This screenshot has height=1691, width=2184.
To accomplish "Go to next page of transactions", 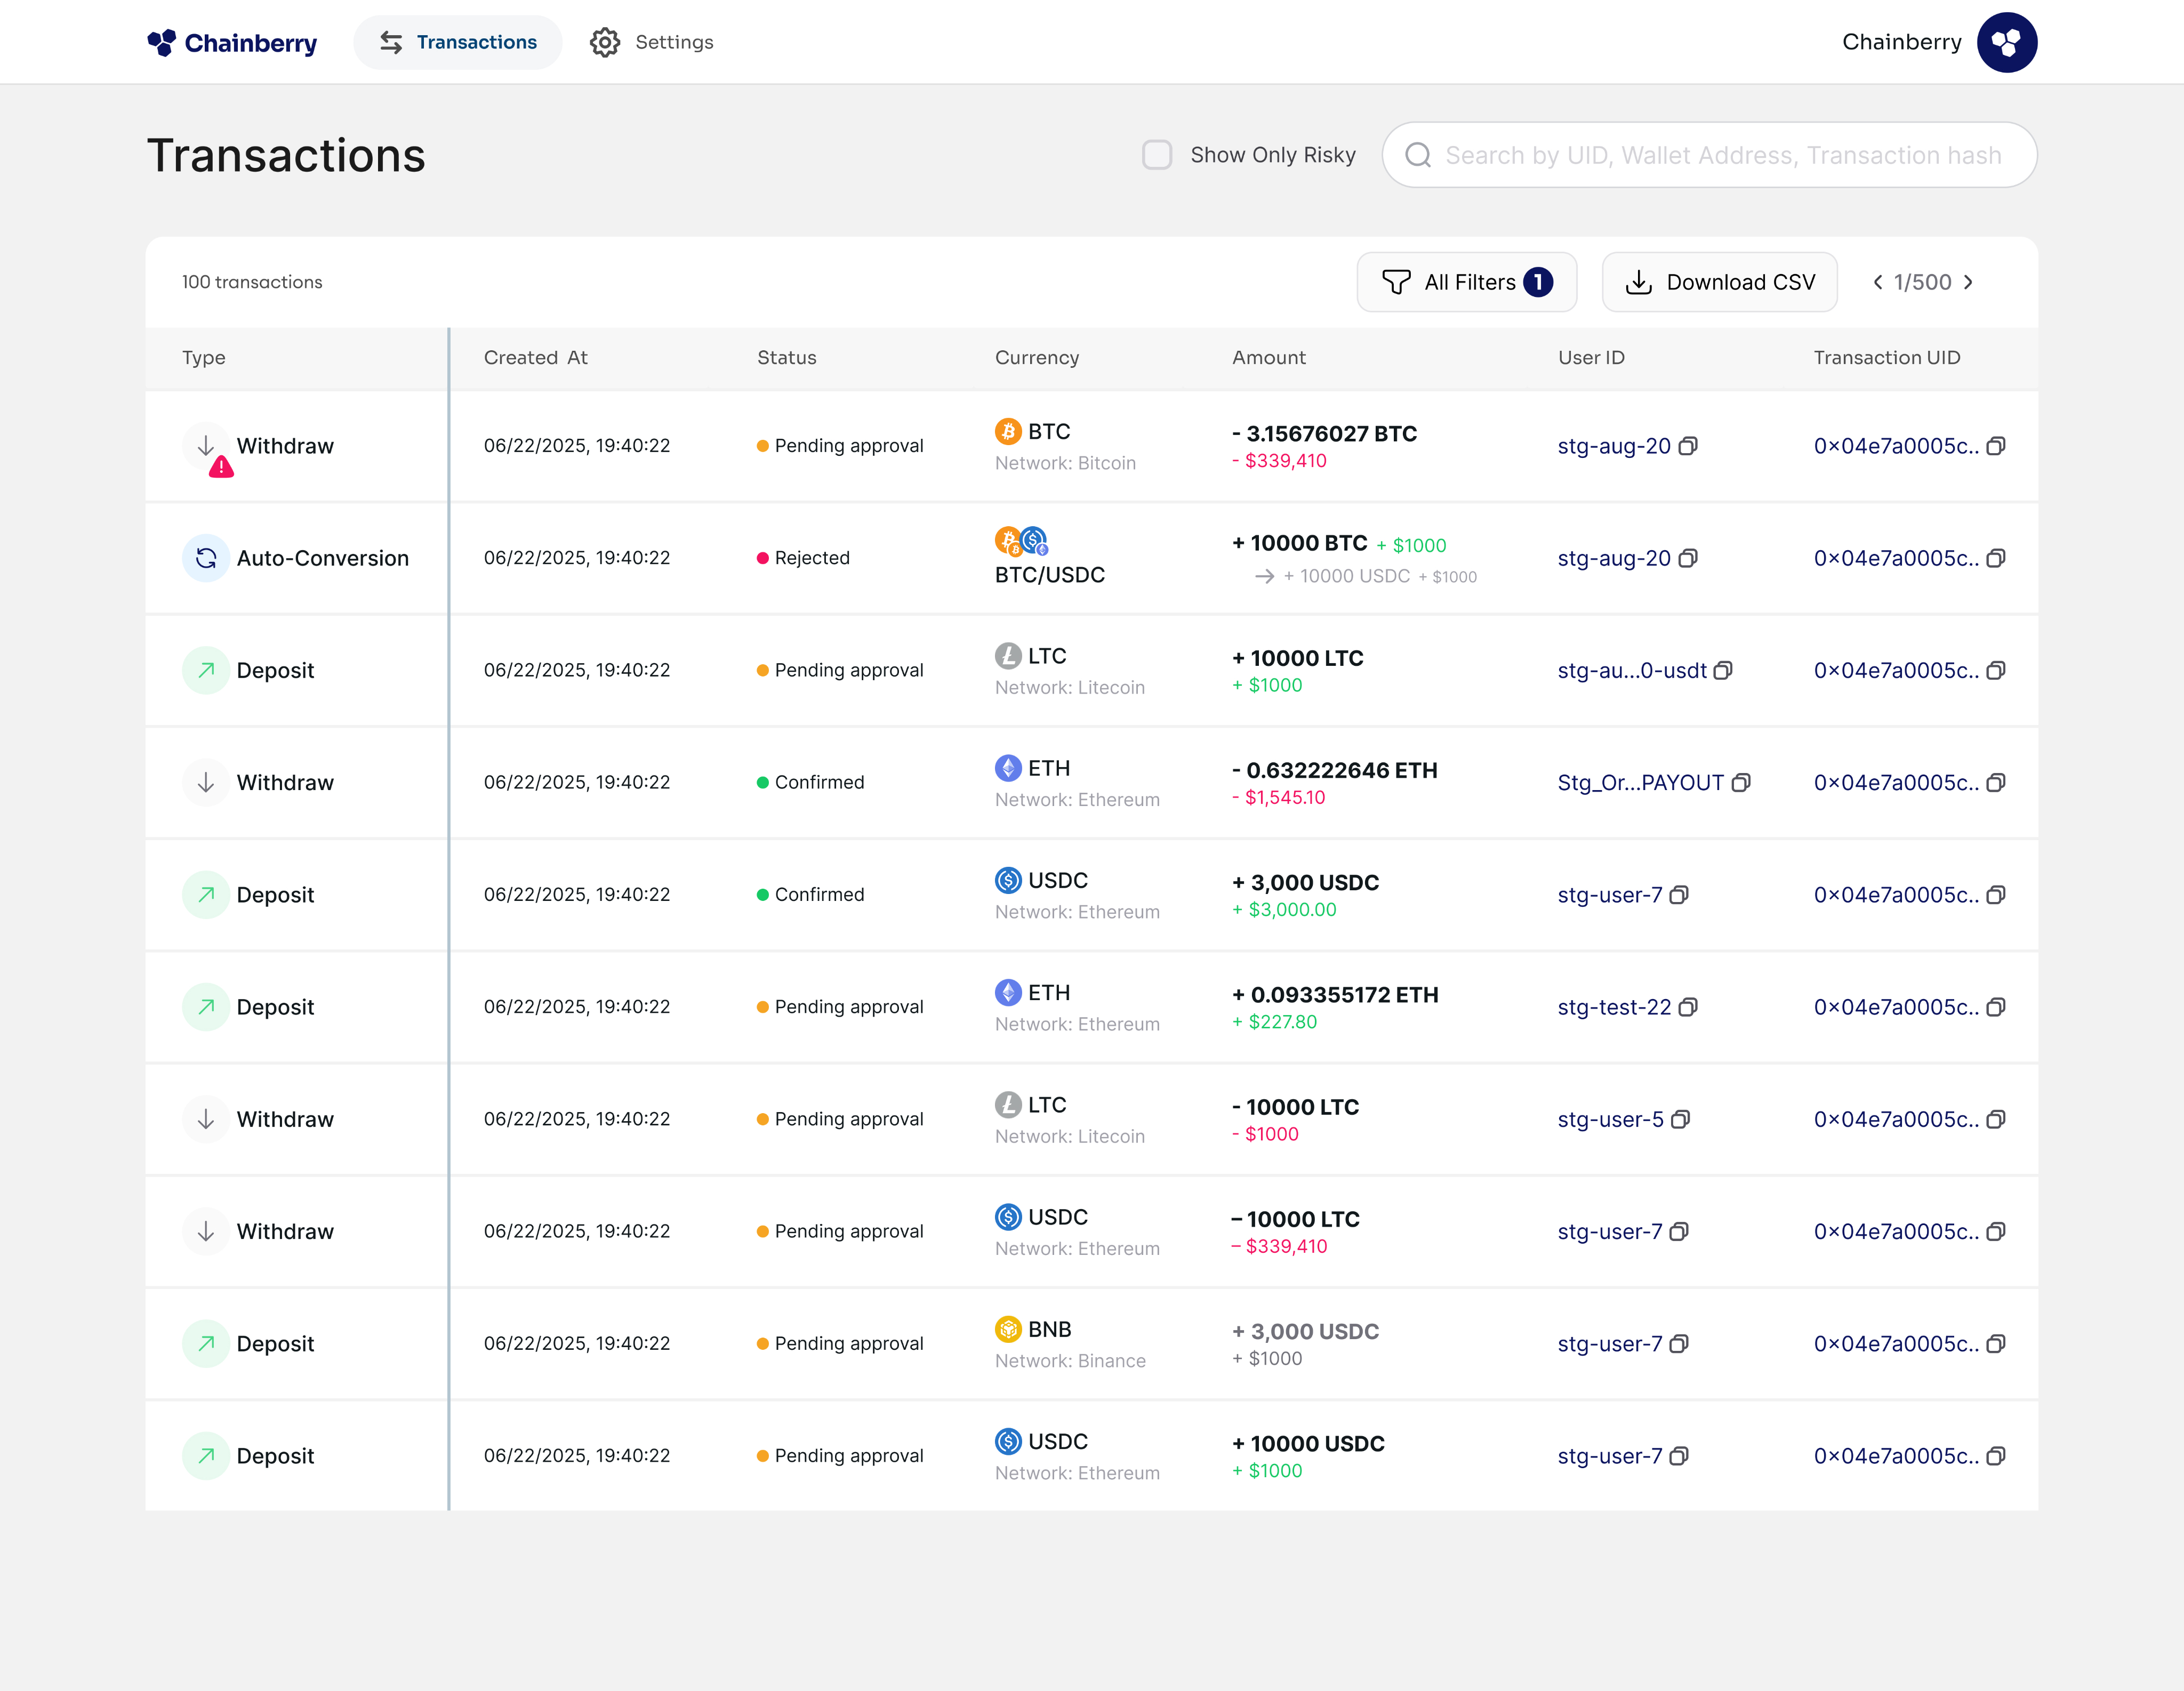I will click(1969, 282).
